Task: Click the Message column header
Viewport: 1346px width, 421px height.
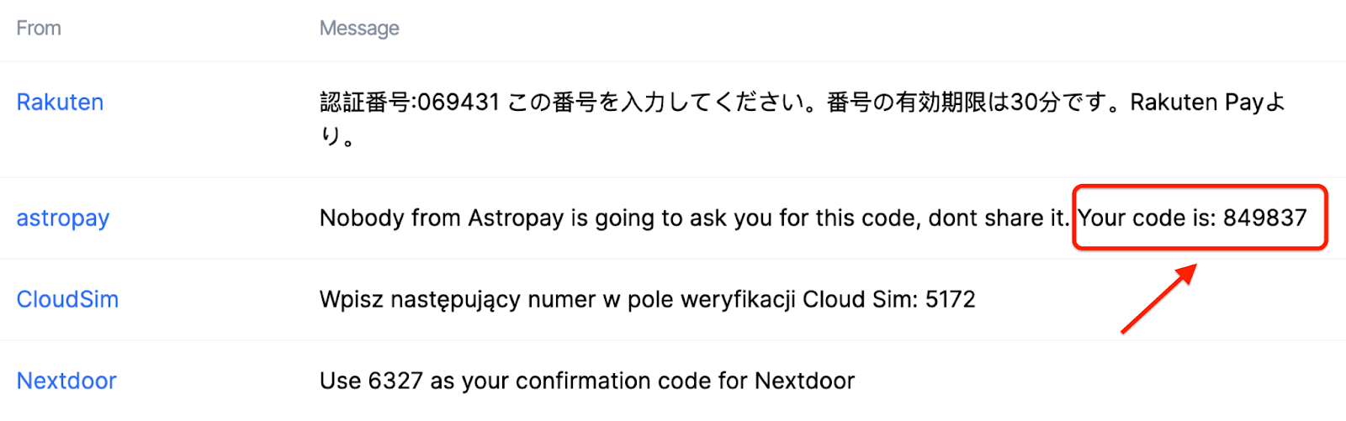Action: click(359, 29)
